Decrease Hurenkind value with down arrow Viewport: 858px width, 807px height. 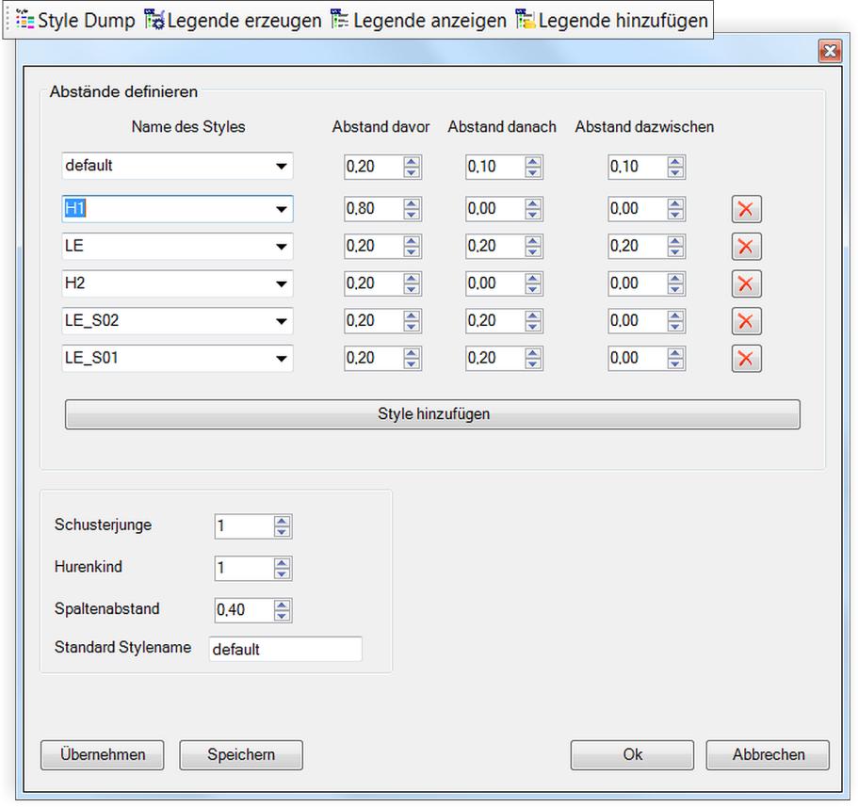[x=282, y=573]
